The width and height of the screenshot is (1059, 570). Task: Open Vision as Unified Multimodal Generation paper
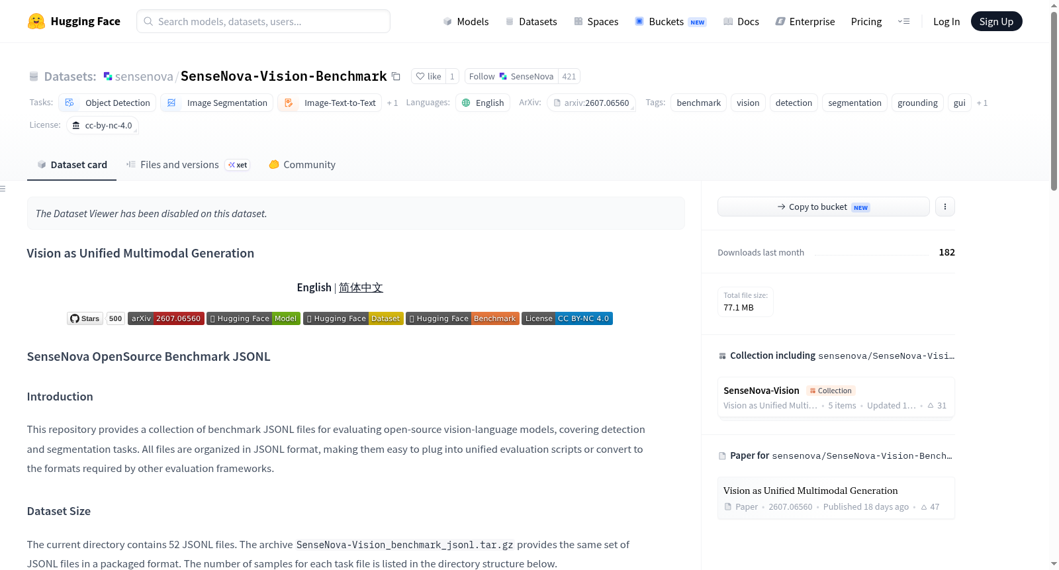click(x=835, y=498)
